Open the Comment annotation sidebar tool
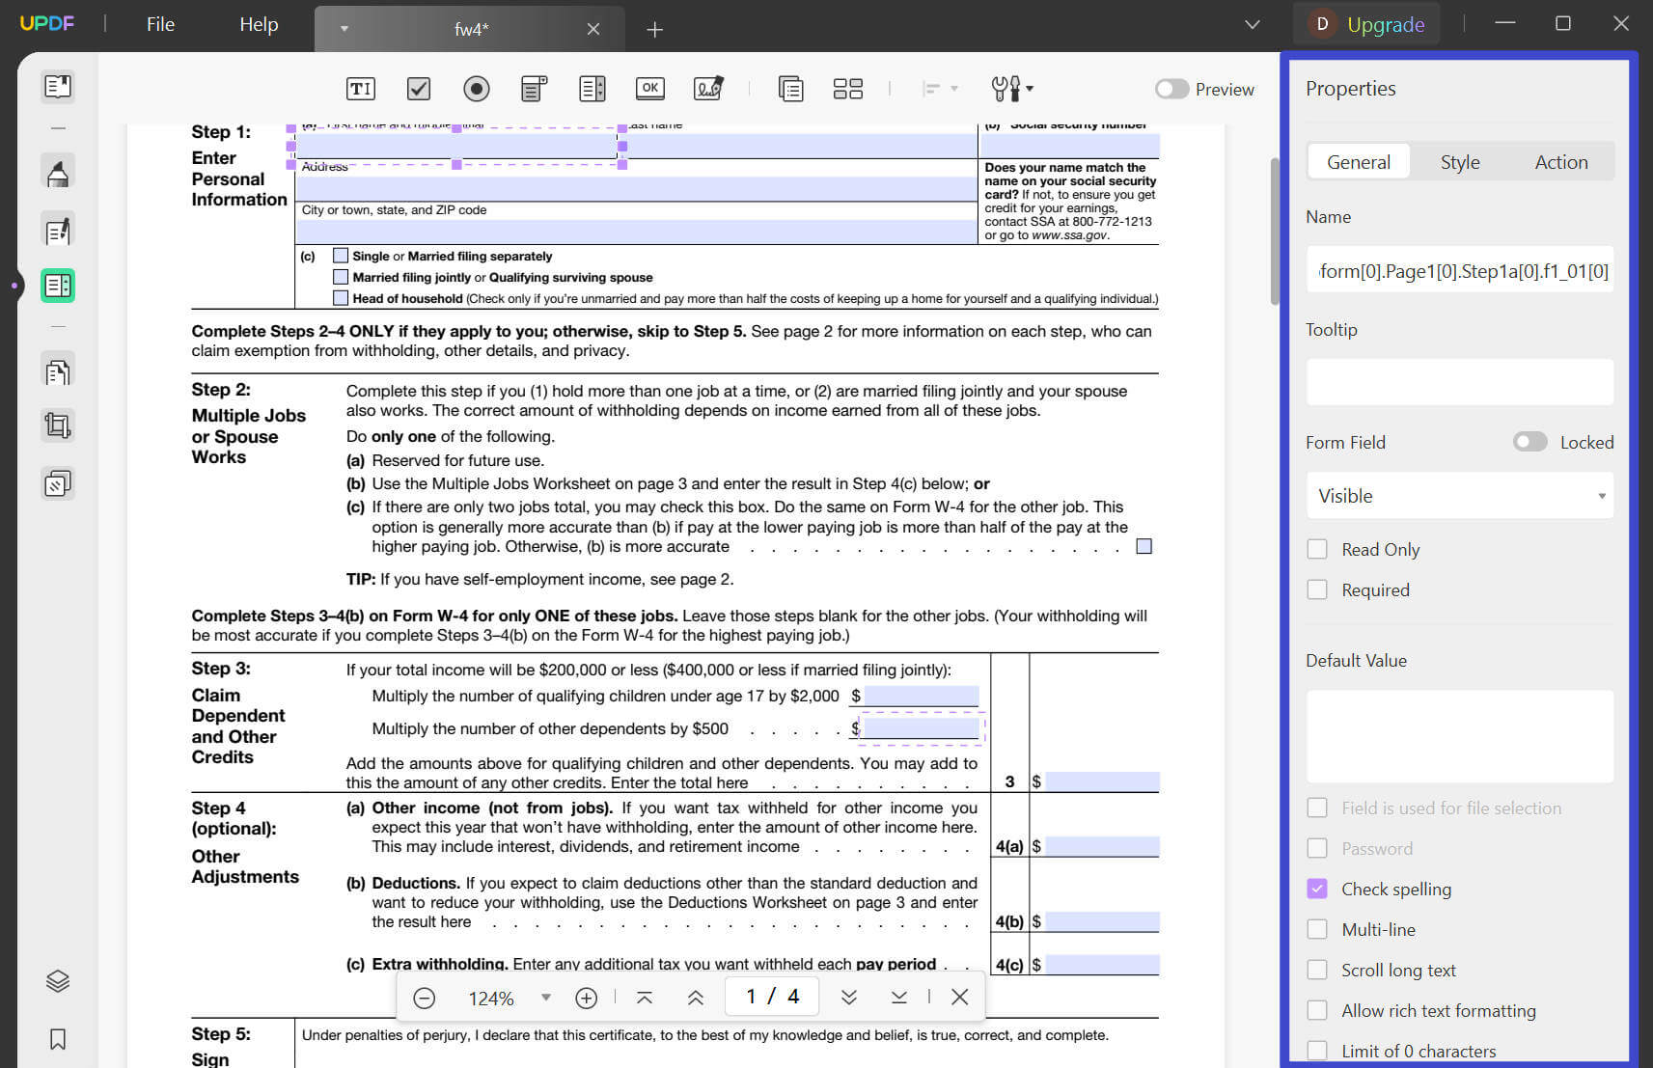The width and height of the screenshot is (1653, 1068). tap(57, 172)
